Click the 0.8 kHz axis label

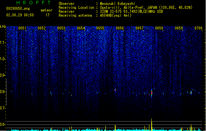tap(3, 92)
